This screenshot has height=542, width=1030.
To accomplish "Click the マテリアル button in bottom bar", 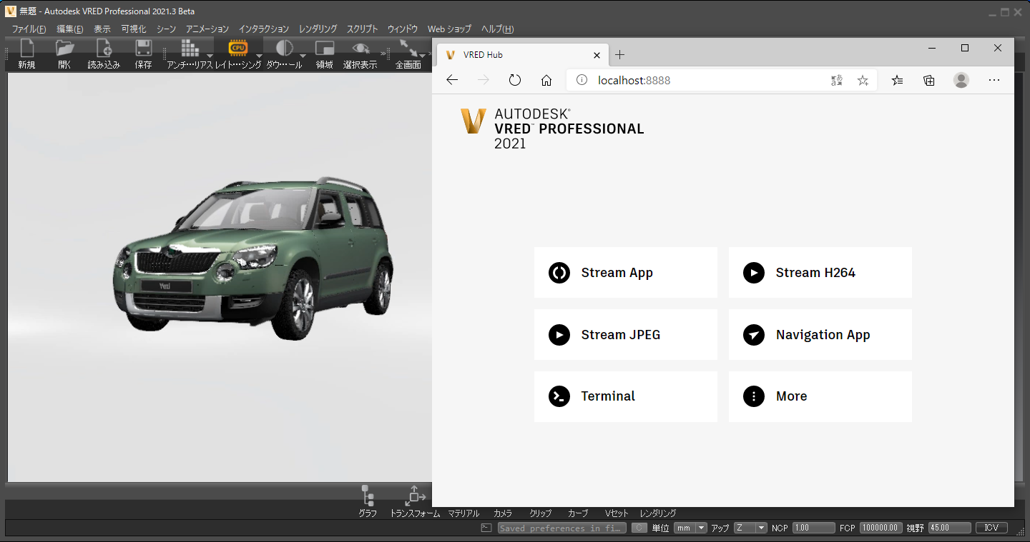I will point(463,513).
